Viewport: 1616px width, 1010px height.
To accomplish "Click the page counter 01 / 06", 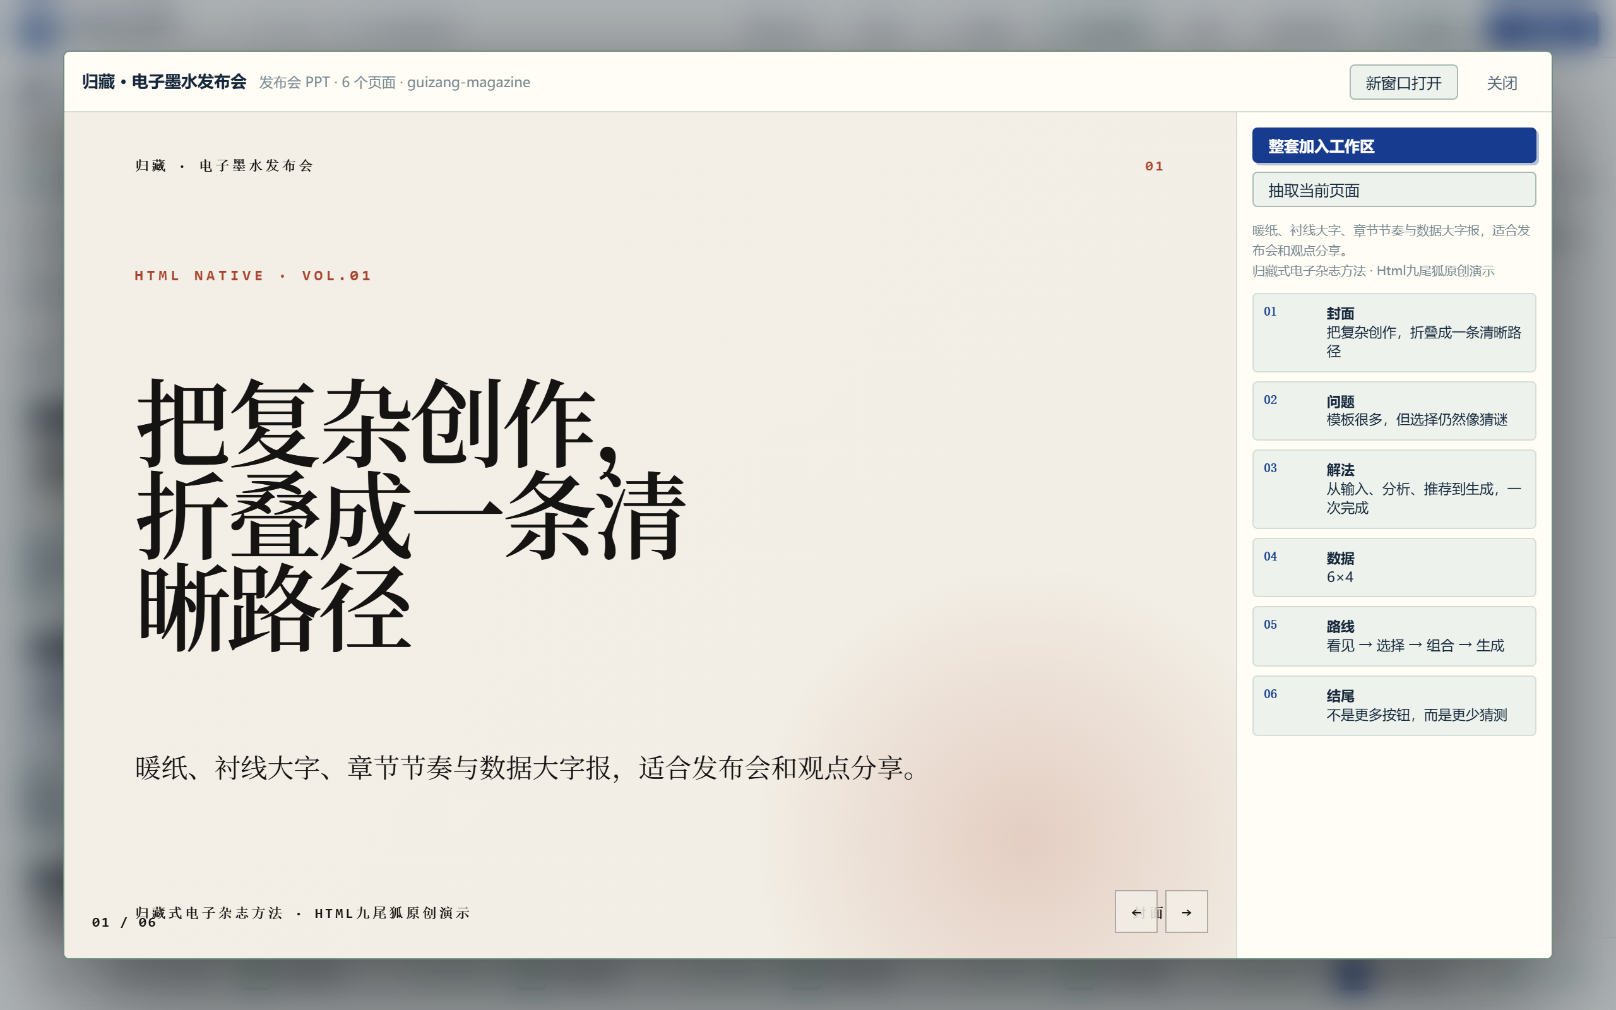I will (124, 922).
